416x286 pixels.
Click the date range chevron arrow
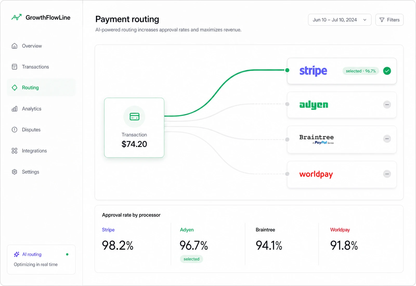tap(365, 20)
